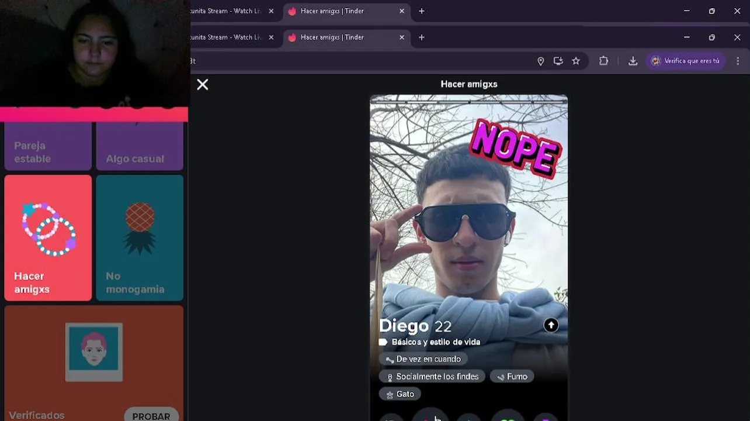Open the Verificados card
The width and height of the screenshot is (750, 421).
click(x=93, y=363)
